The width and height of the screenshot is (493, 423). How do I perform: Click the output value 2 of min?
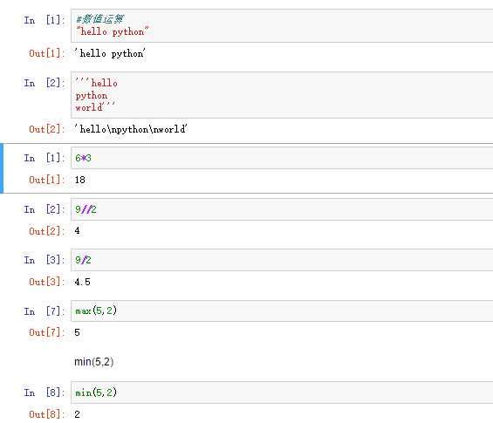(x=77, y=414)
